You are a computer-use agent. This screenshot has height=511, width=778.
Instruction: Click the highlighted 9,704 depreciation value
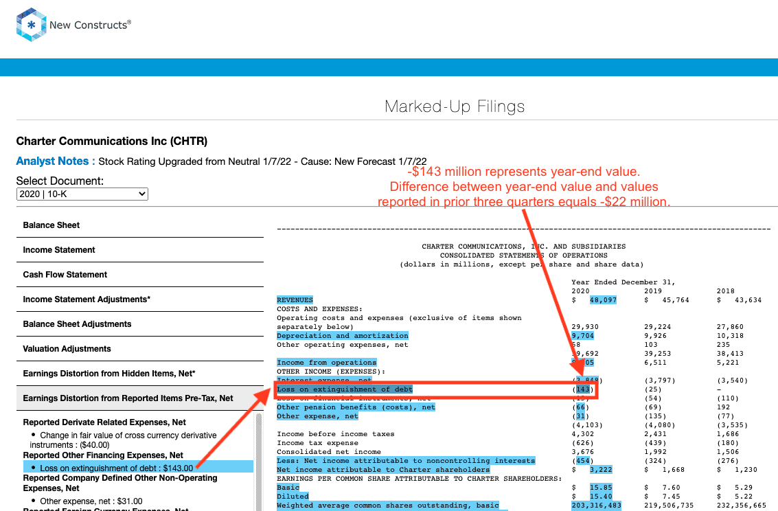point(582,336)
